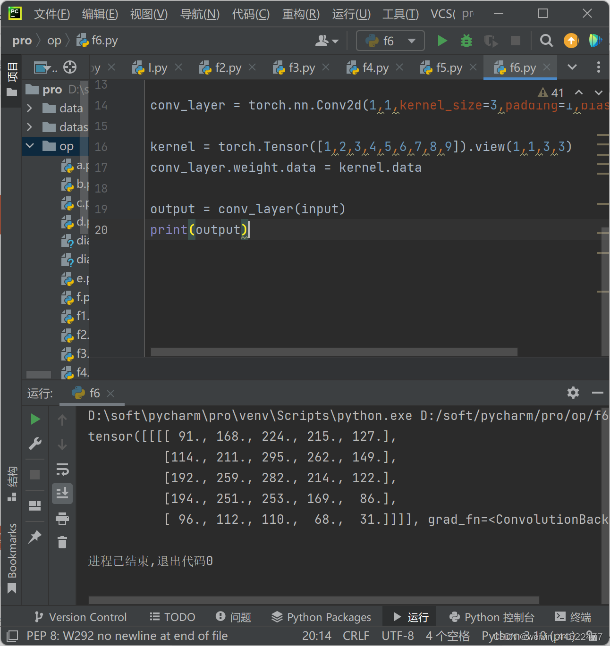The image size is (610, 646).
Task: Open the 文件(F) menu
Action: pos(52,14)
